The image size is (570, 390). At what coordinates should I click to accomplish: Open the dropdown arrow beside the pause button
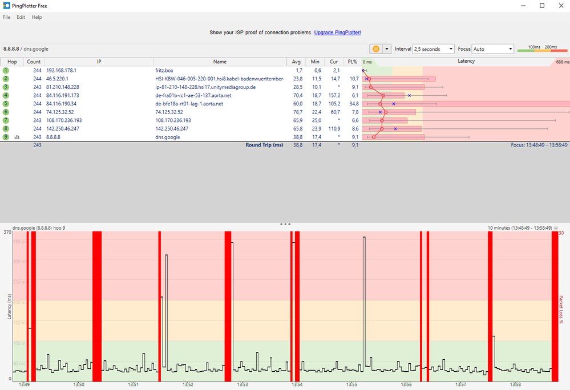pyautogui.click(x=387, y=48)
